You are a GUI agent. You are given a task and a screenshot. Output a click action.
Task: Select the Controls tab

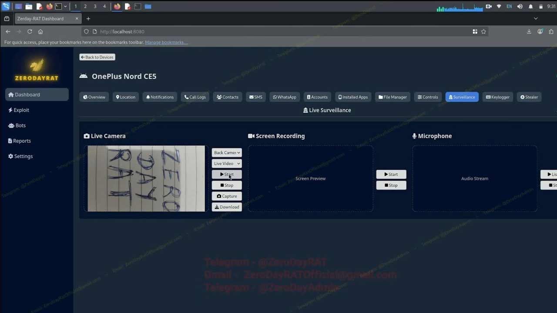[x=428, y=97]
